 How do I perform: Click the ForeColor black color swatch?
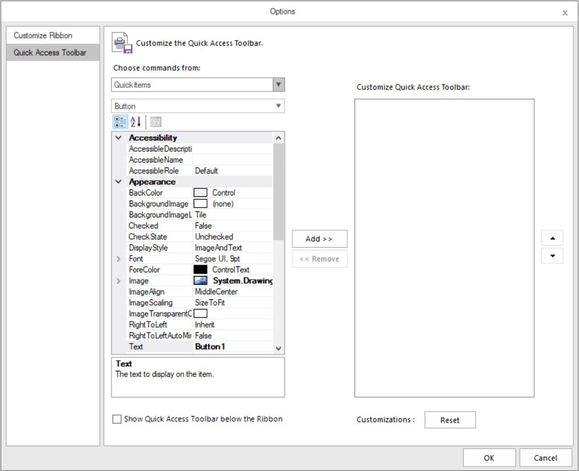(200, 270)
